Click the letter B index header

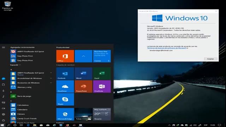click(11, 92)
